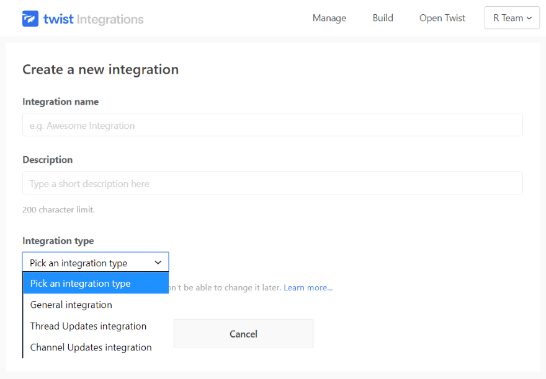Select Thread Updates integration option
Image resolution: width=546 pixels, height=379 pixels.
click(x=88, y=326)
